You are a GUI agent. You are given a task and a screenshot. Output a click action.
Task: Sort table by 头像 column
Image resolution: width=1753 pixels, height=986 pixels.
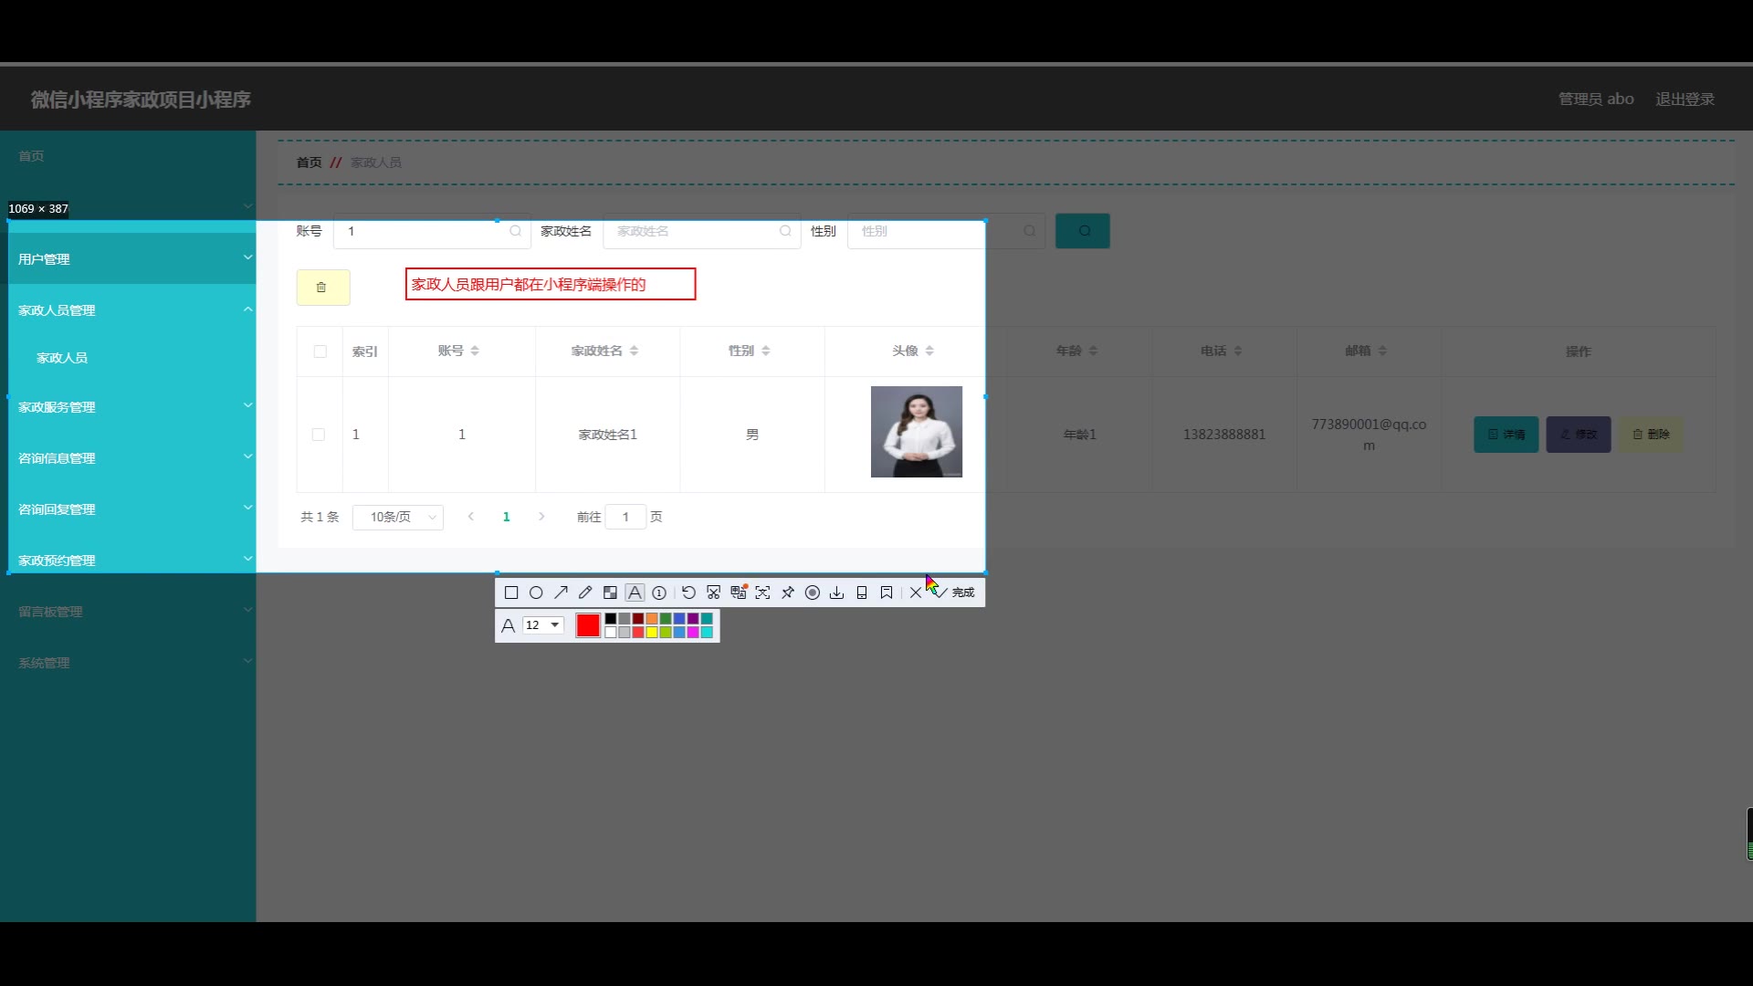click(929, 351)
